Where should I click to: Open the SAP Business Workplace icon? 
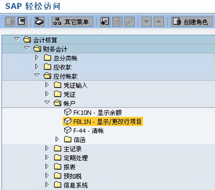tap(39, 21)
